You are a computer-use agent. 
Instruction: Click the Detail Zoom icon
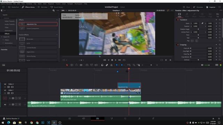click(x=134, y=65)
